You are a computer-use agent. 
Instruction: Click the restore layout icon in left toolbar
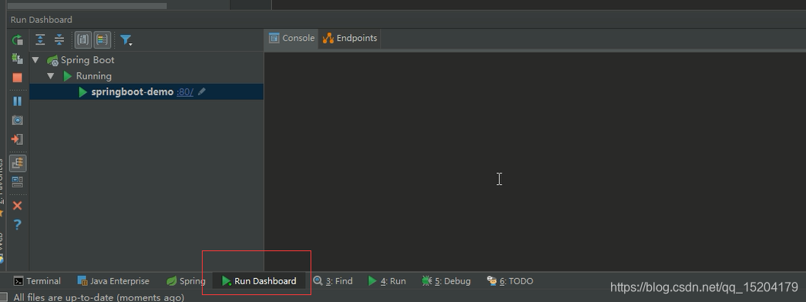tap(18, 182)
